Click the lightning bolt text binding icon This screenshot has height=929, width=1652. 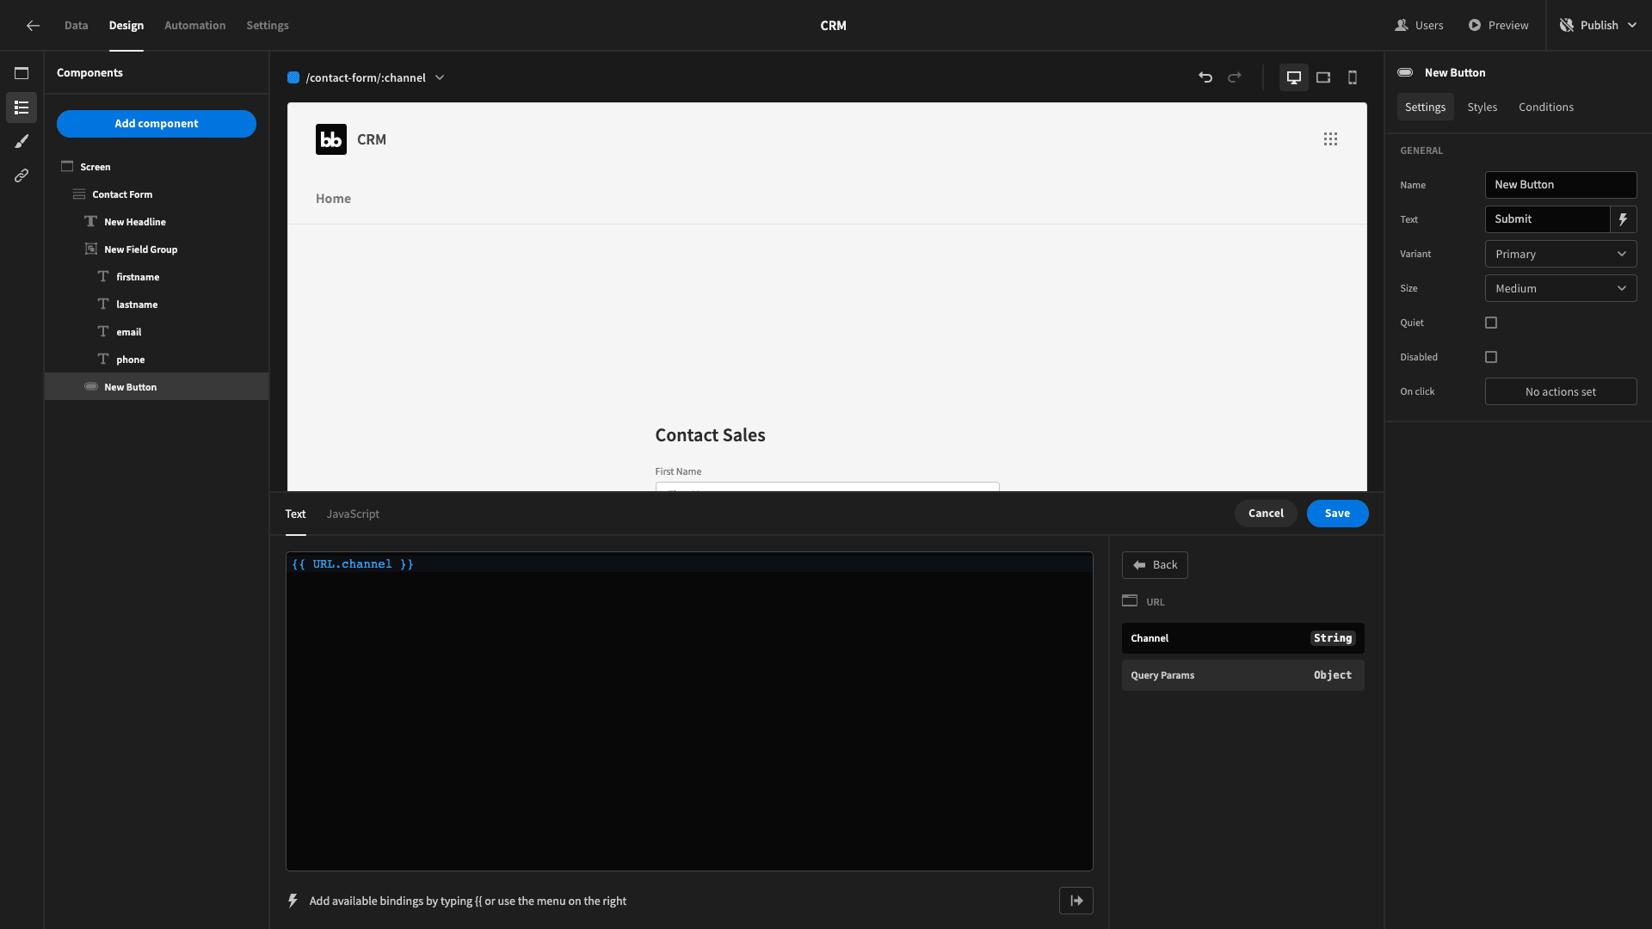(x=1624, y=219)
